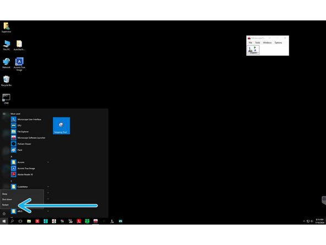This screenshot has width=326, height=245.
Task: Click the network icon in system tray
Action: coord(308,221)
